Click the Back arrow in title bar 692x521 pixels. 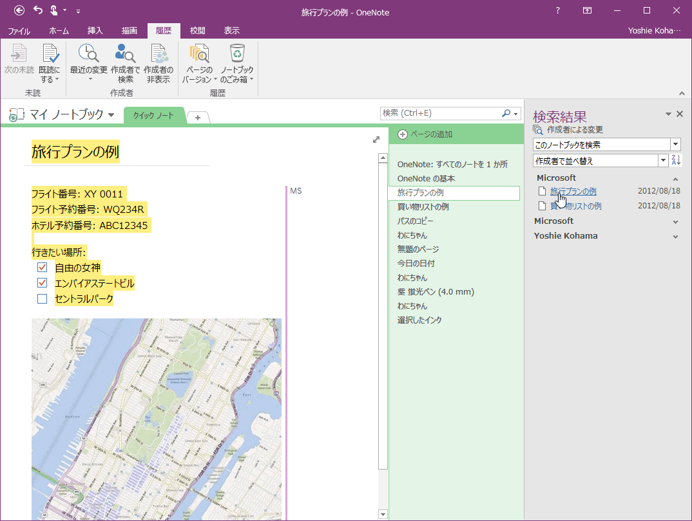click(x=19, y=10)
